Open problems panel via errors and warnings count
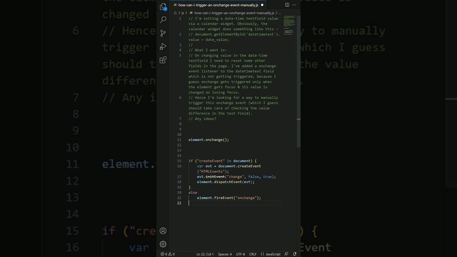457x257 pixels. coord(167,254)
